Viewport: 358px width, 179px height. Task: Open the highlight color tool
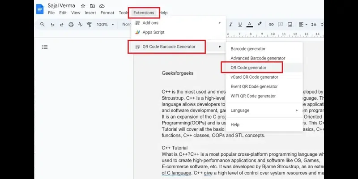pos(260,24)
